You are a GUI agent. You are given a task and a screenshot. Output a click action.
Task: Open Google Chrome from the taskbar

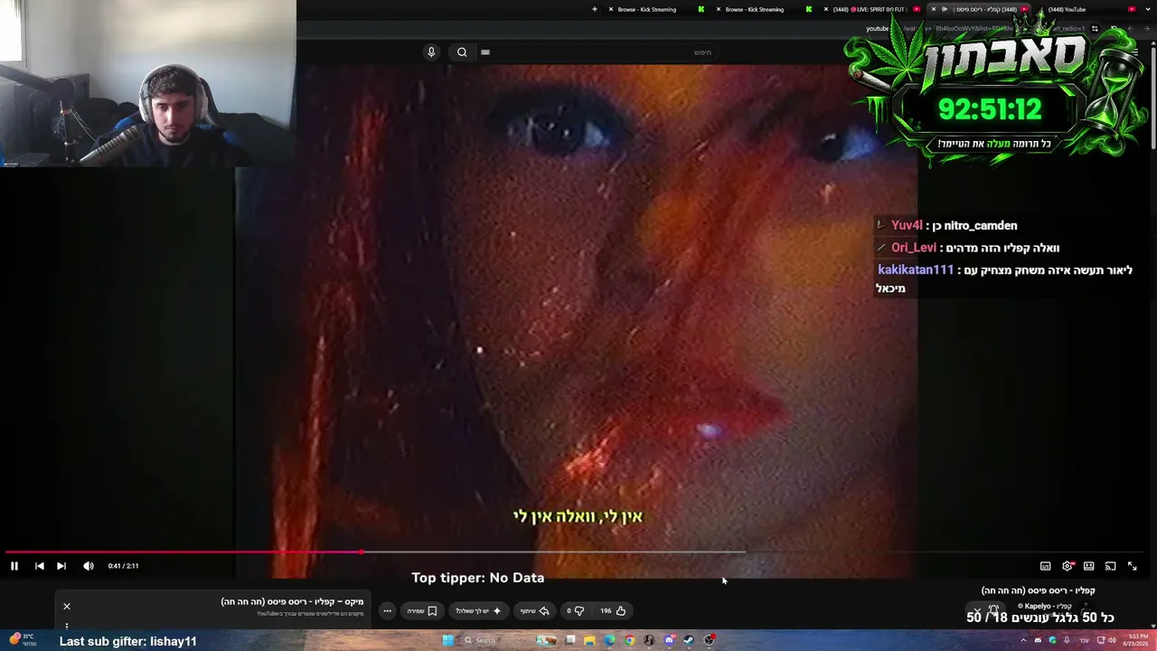click(x=629, y=640)
